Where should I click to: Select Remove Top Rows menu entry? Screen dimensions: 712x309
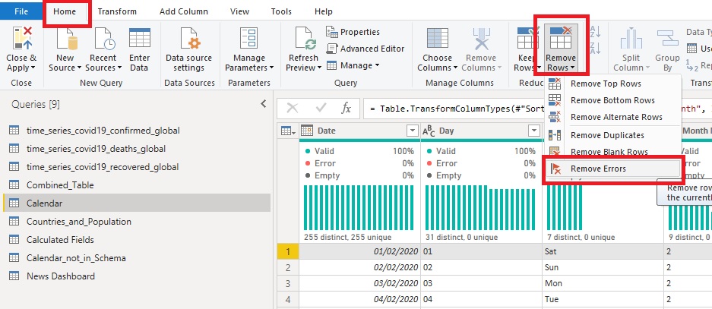[612, 84]
